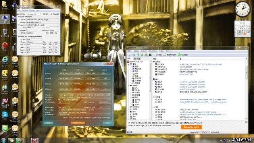Screen dimensions: 254x143
Task: Open the Skype desktop shortcut
Action: tap(5, 116)
